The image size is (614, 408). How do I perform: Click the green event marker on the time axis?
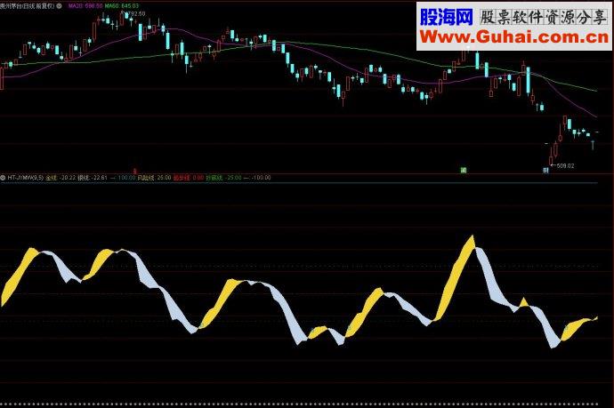pyautogui.click(x=464, y=170)
